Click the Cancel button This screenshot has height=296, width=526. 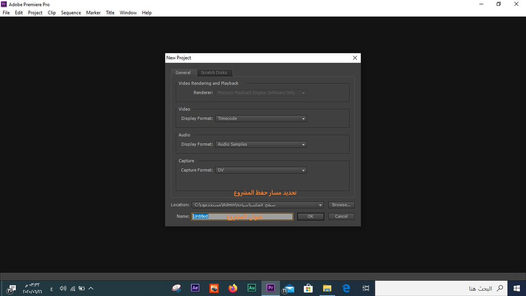341,217
